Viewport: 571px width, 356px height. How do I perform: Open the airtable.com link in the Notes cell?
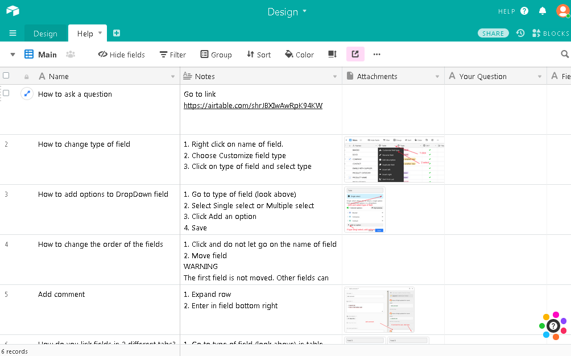pos(252,106)
